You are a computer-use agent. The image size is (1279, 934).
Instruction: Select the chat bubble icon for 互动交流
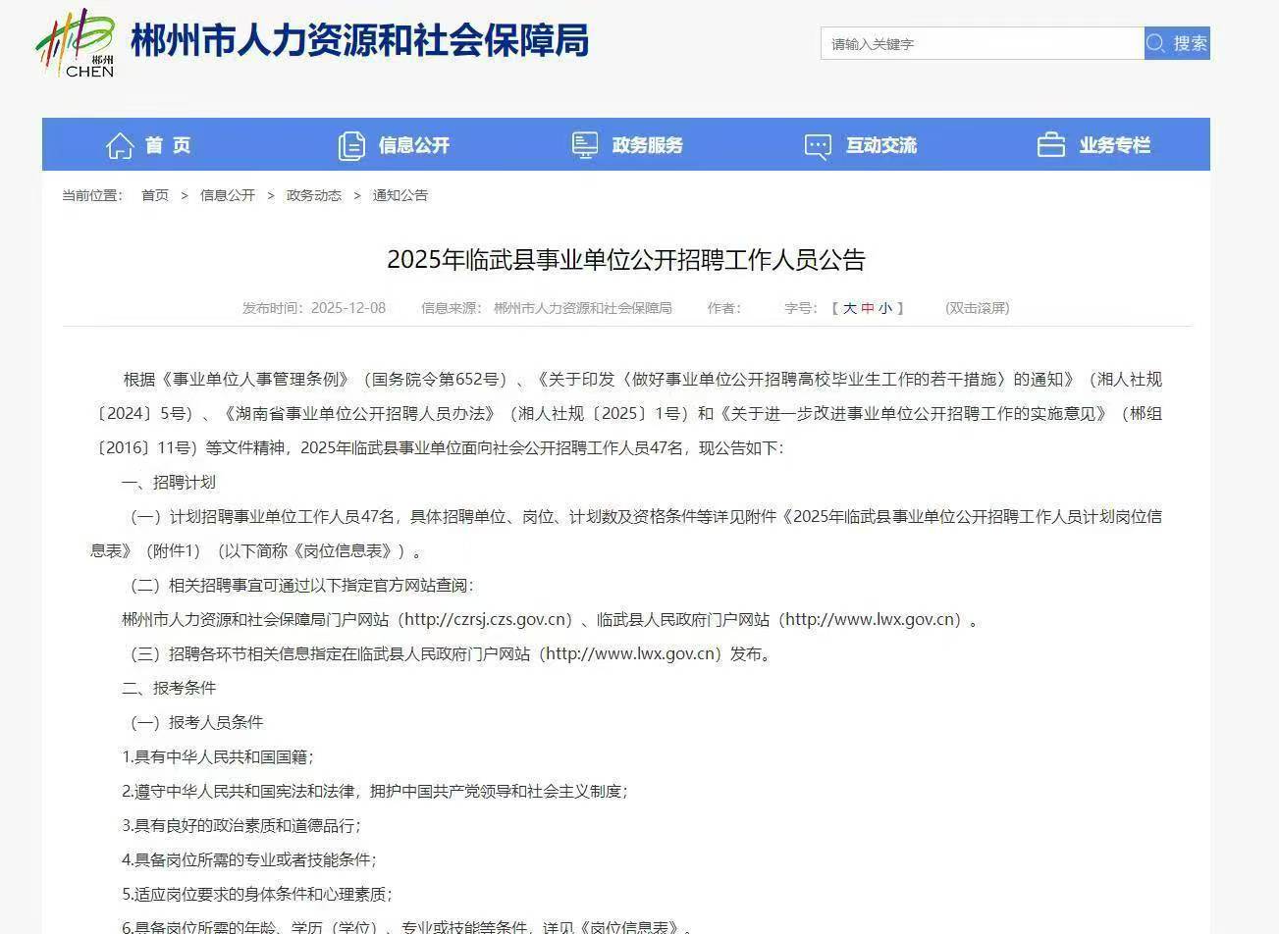point(817,144)
